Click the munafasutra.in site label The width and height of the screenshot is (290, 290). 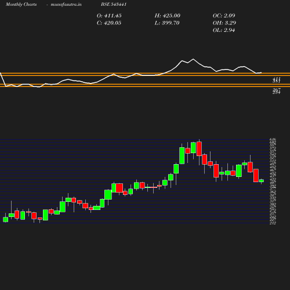pos(66,4)
